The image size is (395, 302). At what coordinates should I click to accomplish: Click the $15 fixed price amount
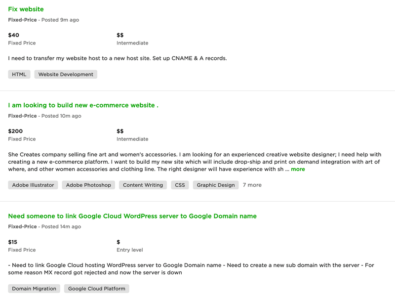(12, 242)
